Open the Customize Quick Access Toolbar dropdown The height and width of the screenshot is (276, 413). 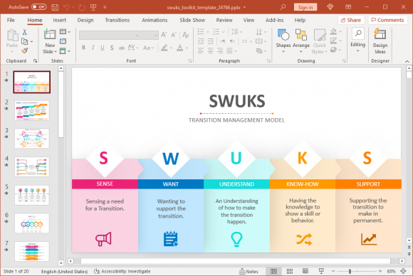105,7
